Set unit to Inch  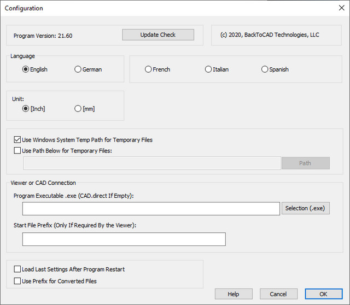(x=26, y=109)
